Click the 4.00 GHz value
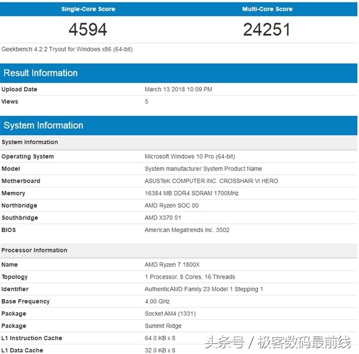Image resolution: width=359 pixels, height=354 pixels. tap(157, 301)
